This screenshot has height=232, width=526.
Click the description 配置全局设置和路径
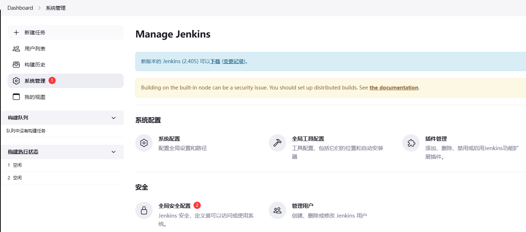183,148
